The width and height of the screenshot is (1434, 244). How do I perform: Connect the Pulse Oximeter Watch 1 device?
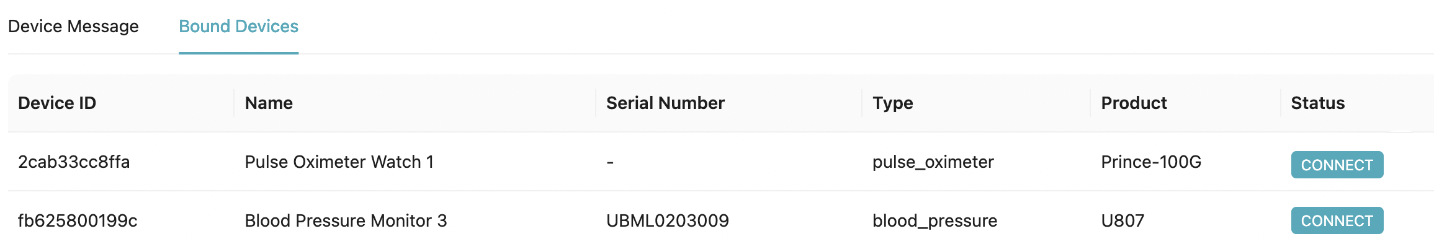coord(1337,165)
